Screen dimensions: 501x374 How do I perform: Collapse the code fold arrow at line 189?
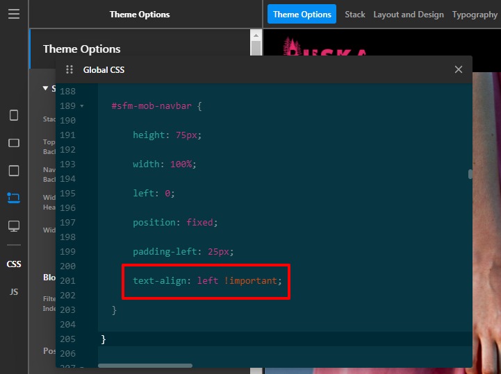(82, 106)
